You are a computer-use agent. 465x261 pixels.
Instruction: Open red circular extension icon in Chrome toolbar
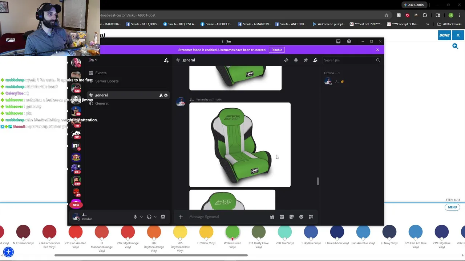[407, 15]
